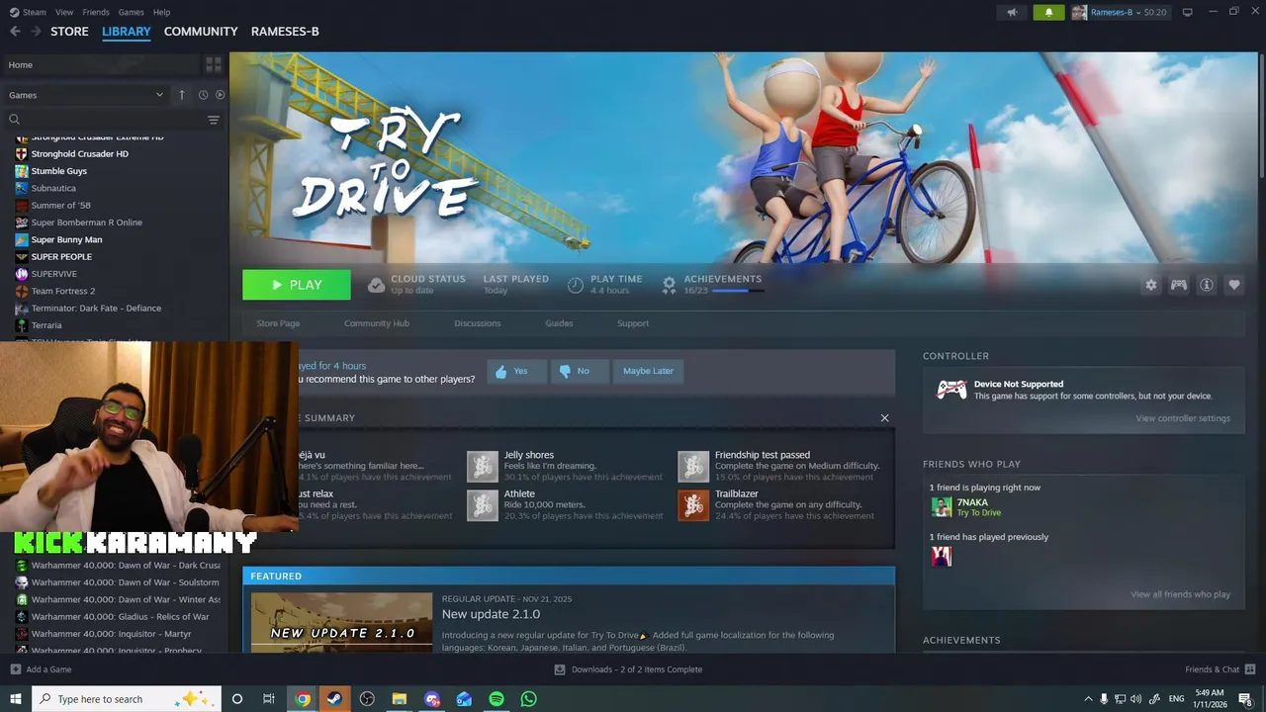Click Add a Game
Image resolution: width=1266 pixels, height=712 pixels.
point(41,669)
